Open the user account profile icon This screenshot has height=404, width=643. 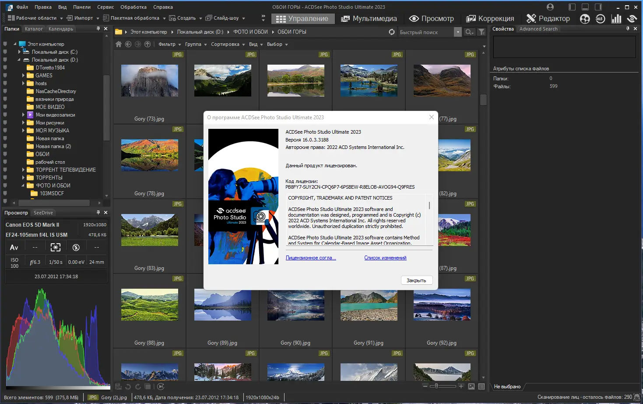[550, 7]
